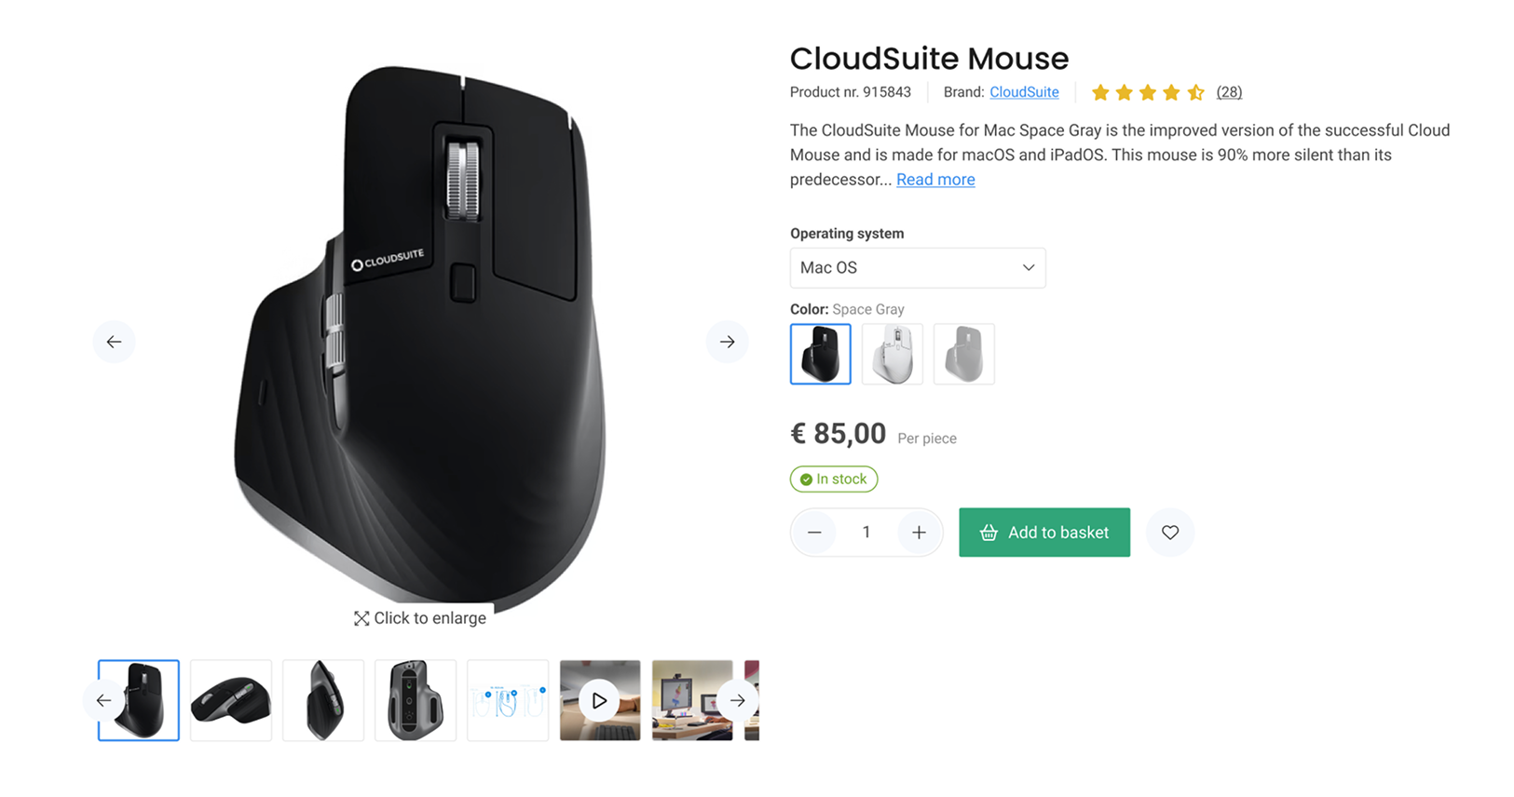Select the Space Gray color swatch
This screenshot has width=1514, height=797.
pos(821,354)
